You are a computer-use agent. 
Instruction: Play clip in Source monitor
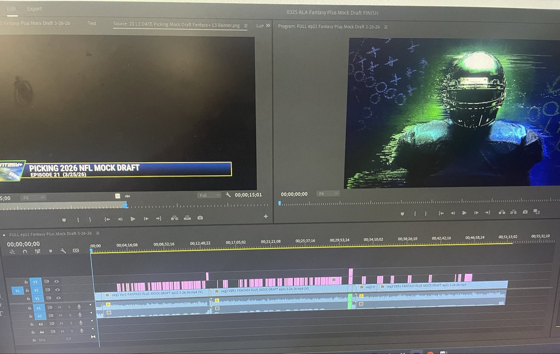[x=133, y=219]
